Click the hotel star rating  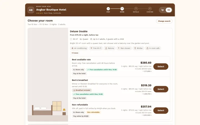(x=39, y=13)
